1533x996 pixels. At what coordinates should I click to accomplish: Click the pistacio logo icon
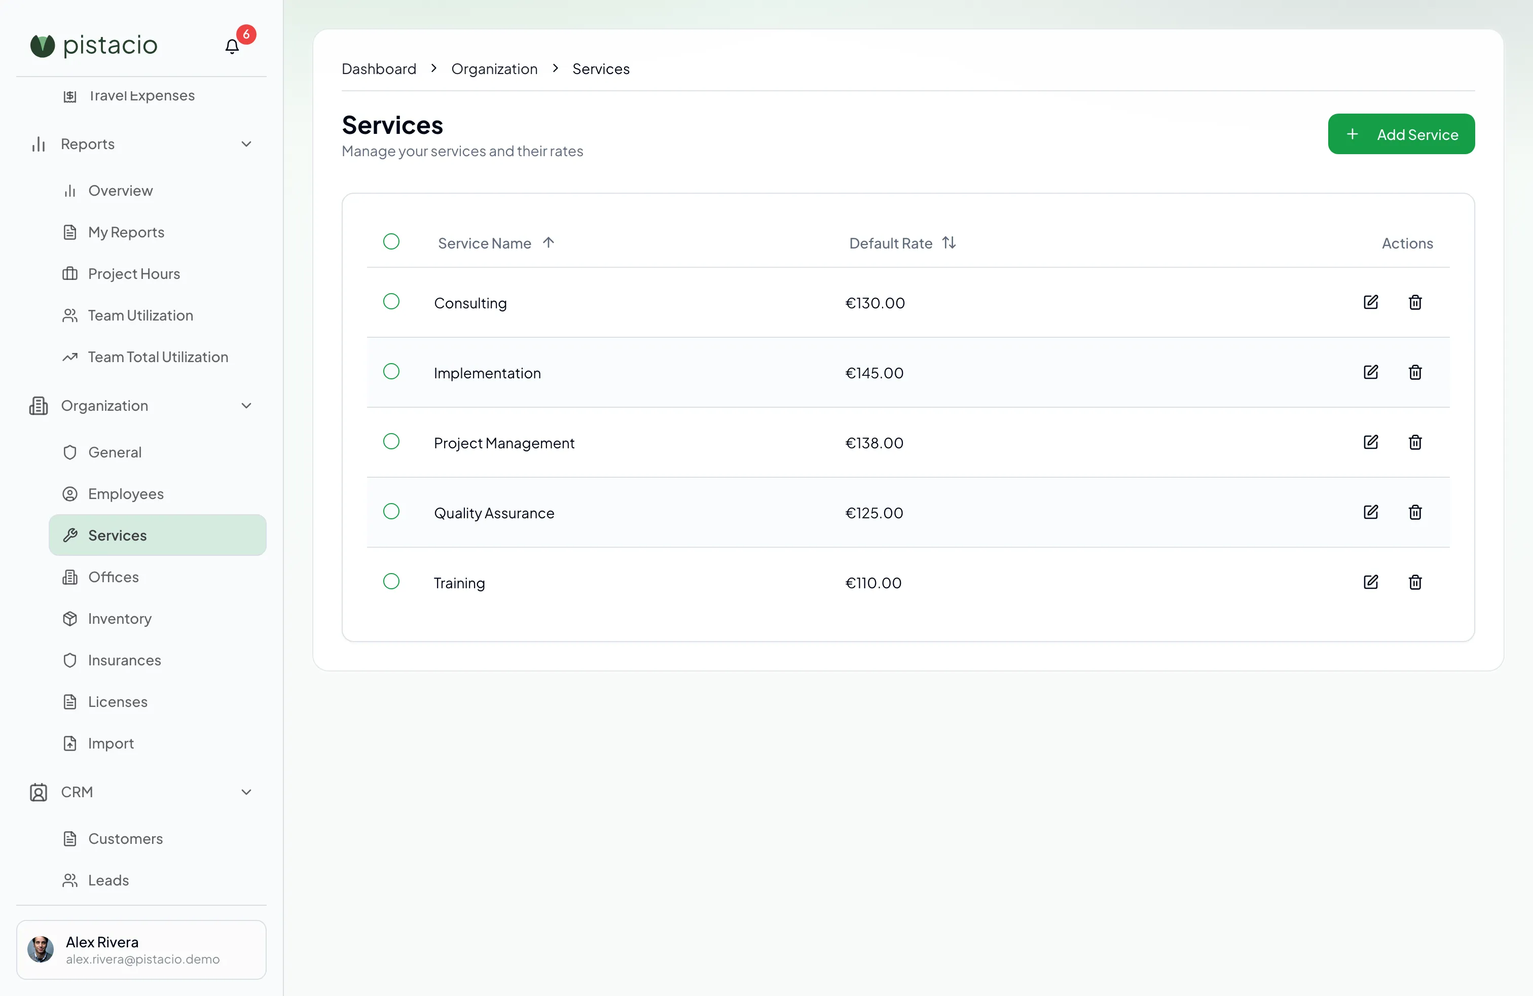coord(43,46)
